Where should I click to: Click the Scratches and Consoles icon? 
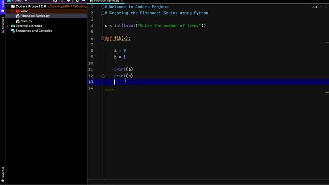tap(13, 31)
